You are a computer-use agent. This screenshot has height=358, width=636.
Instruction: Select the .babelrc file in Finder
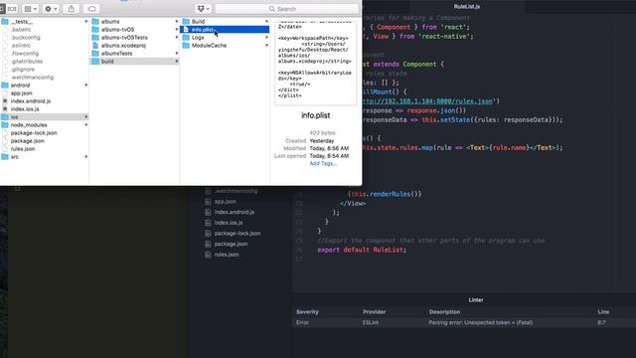point(21,30)
